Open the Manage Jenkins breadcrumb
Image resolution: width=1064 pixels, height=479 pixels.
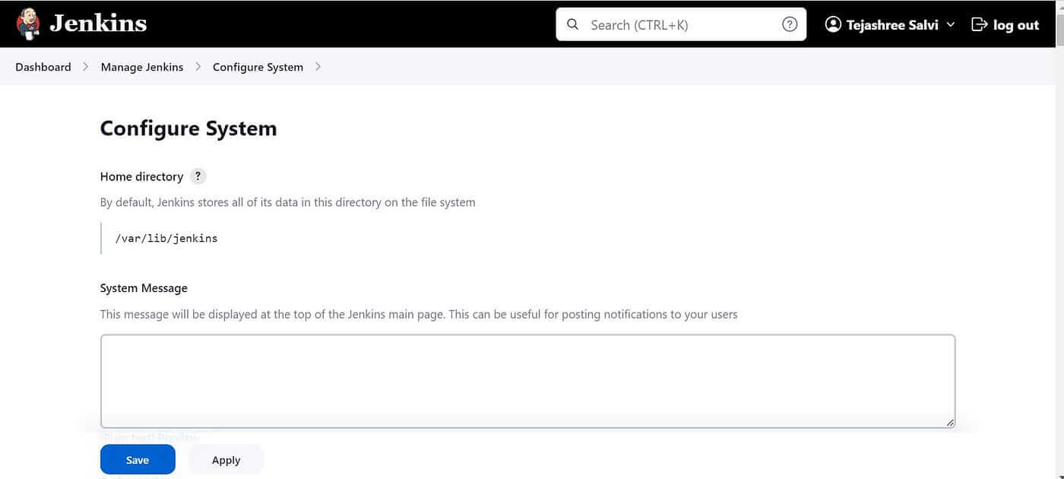[142, 67]
